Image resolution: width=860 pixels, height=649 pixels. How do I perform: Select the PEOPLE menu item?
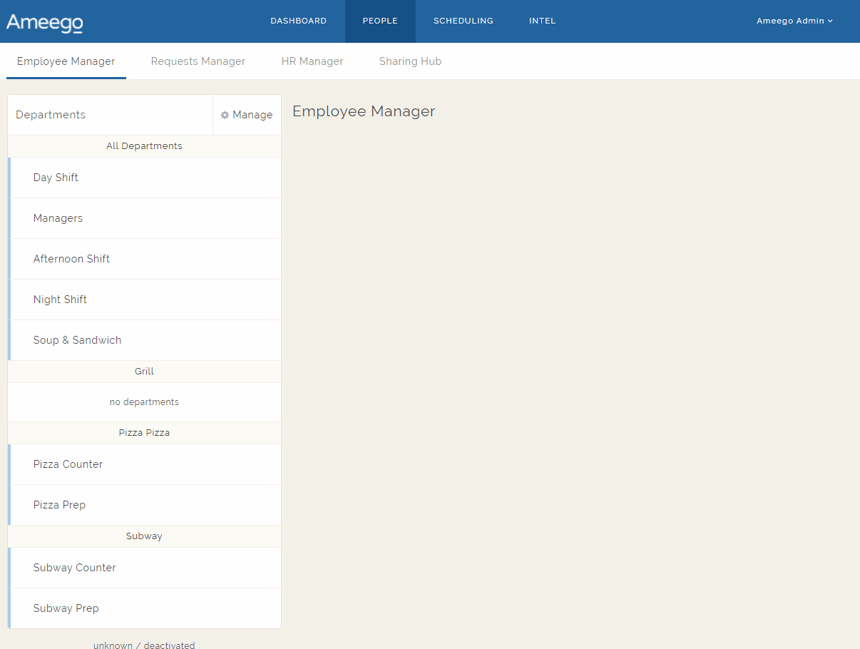[x=380, y=21]
